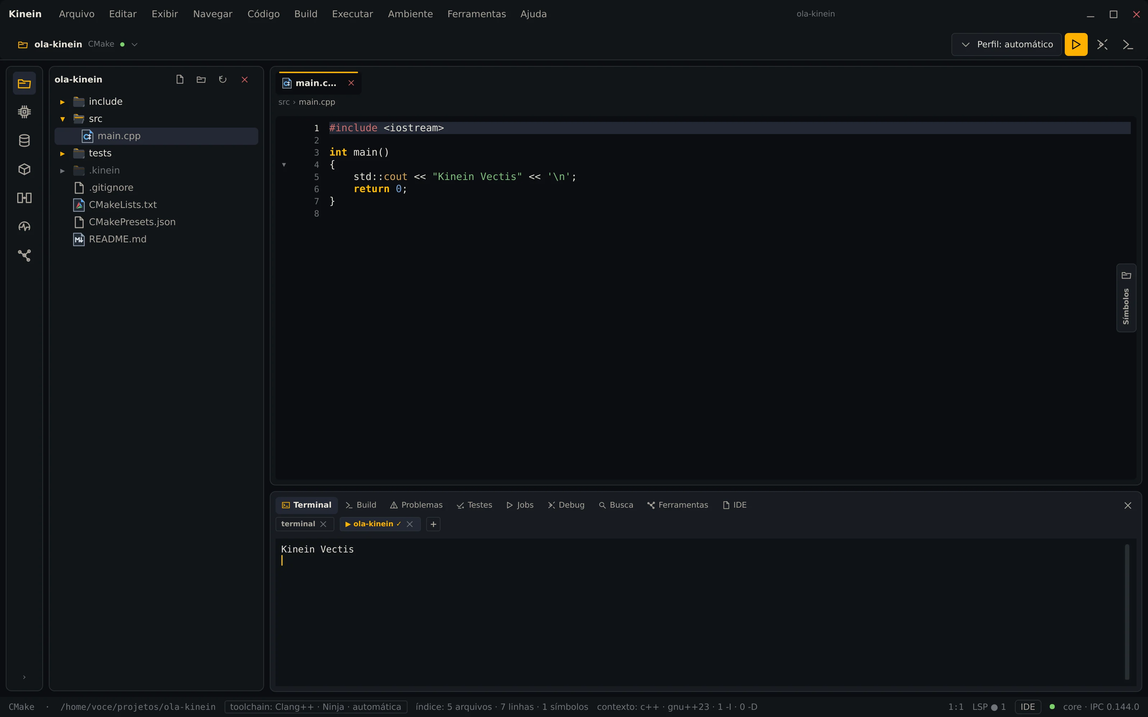Open the database sidebar icon
Image resolution: width=1148 pixels, height=717 pixels.
pos(24,141)
